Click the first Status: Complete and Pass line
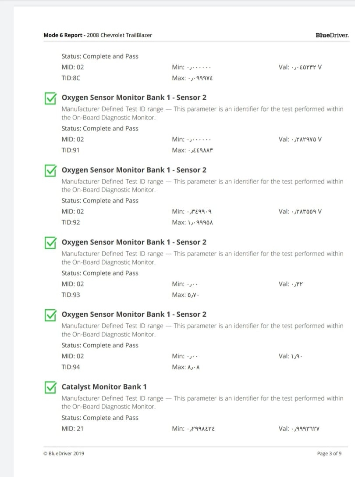355x477 pixels. coord(100,56)
